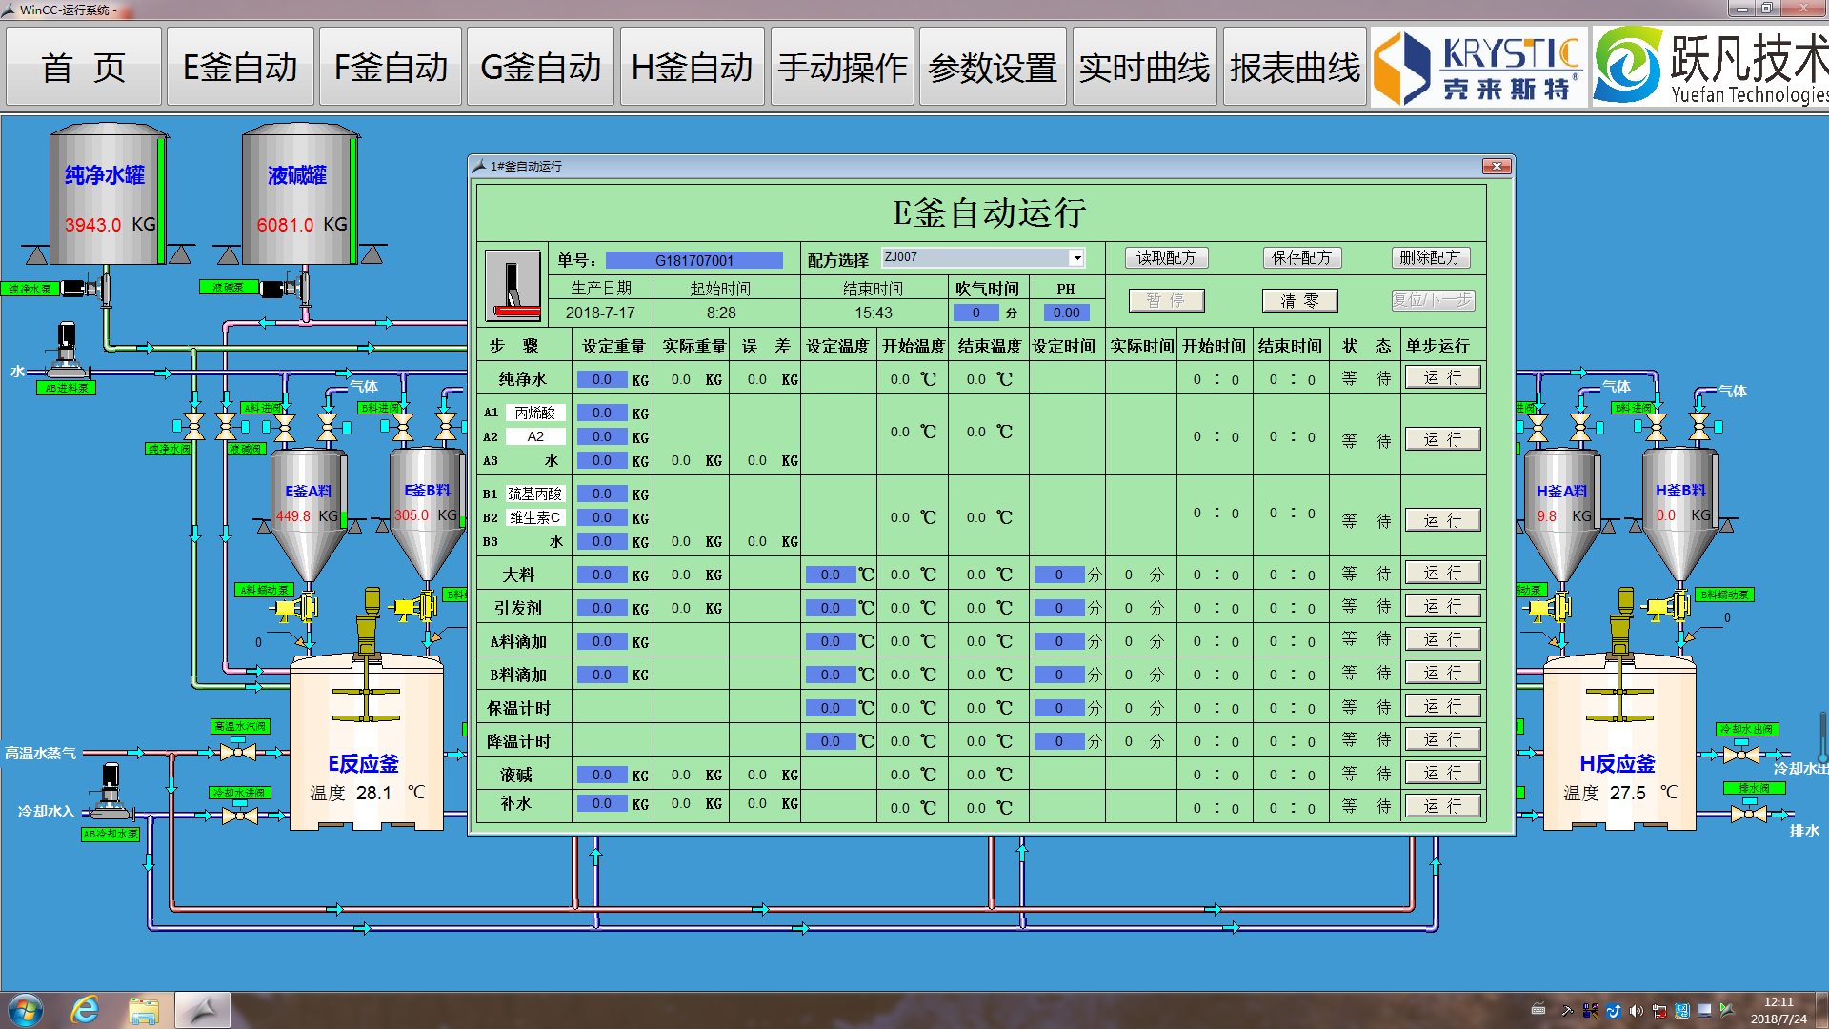This screenshot has width=1829, height=1029.
Task: Toggle the 冷却水进阀 valve
Action: click(x=239, y=816)
